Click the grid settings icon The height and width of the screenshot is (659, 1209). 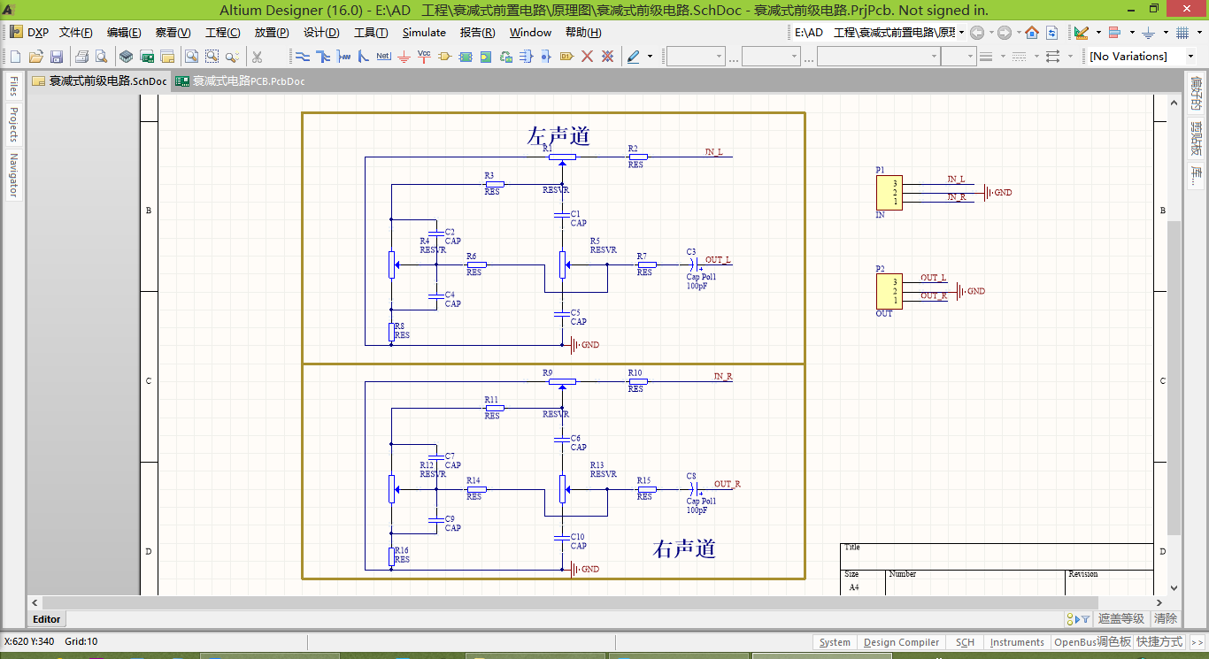pyautogui.click(x=1182, y=32)
